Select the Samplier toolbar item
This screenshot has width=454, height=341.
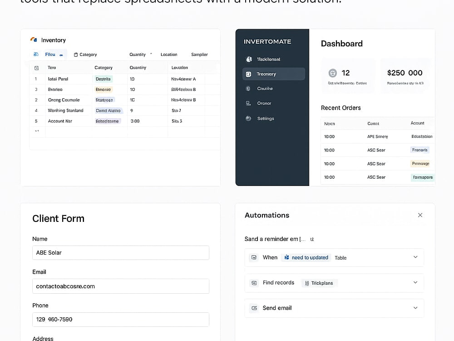tap(199, 55)
